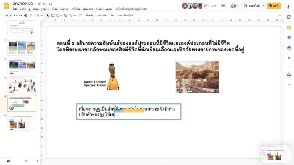Open the สไลด์ menu
The width and height of the screenshot is (294, 165).
pos(54,9)
